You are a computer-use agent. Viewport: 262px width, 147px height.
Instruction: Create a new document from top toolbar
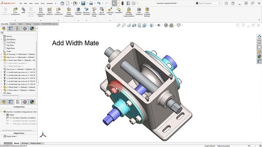(68, 3)
